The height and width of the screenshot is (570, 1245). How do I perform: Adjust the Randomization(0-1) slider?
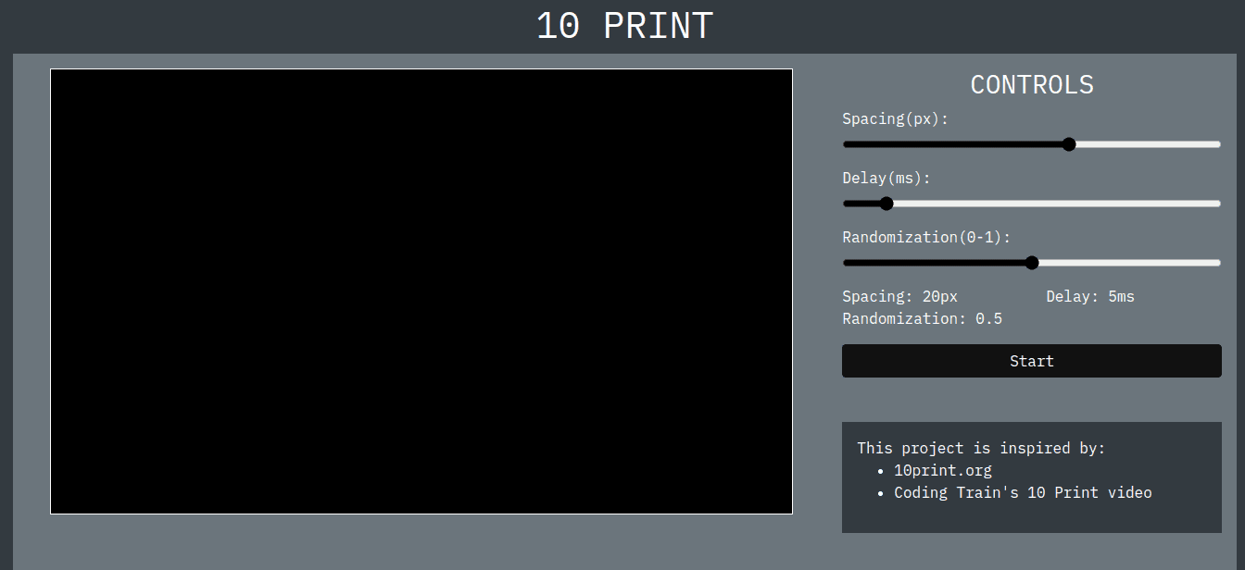1032,263
